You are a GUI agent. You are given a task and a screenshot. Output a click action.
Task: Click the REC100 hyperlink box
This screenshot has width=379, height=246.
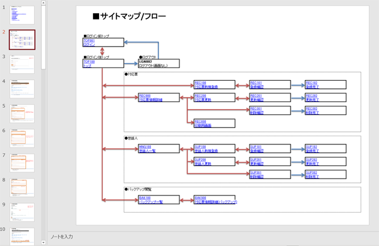214,85
